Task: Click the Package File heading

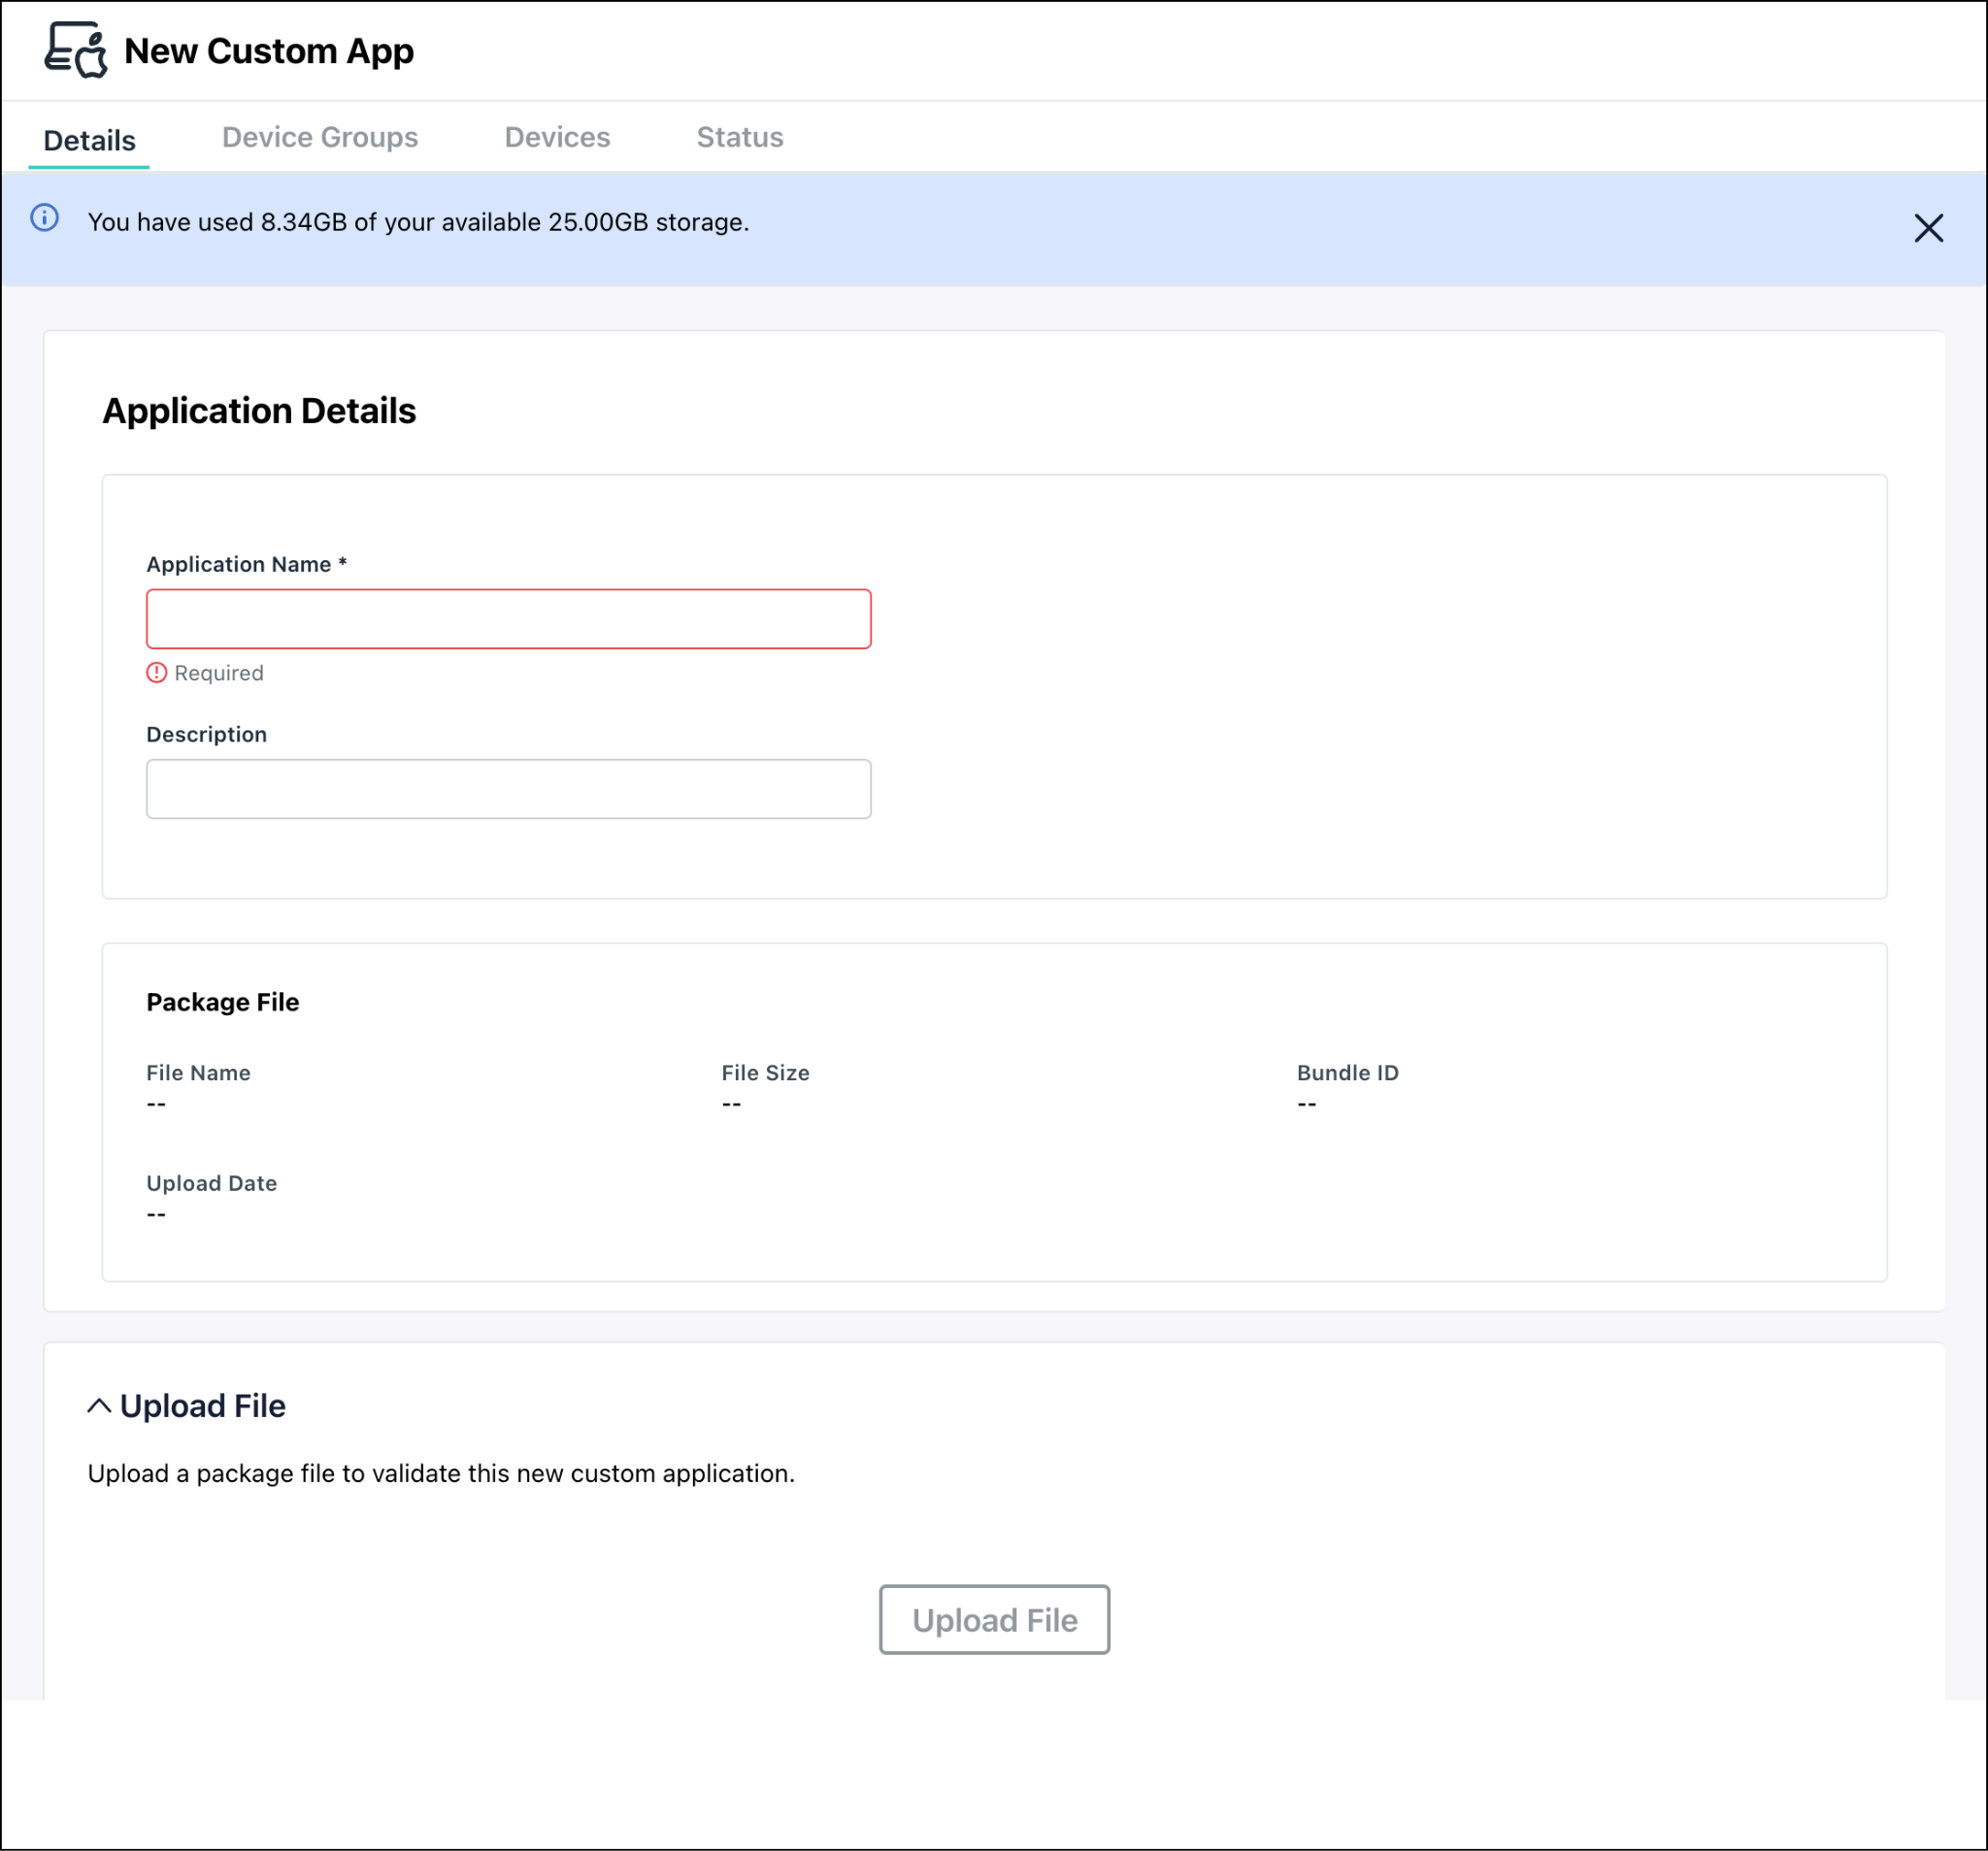Action: point(223,1002)
